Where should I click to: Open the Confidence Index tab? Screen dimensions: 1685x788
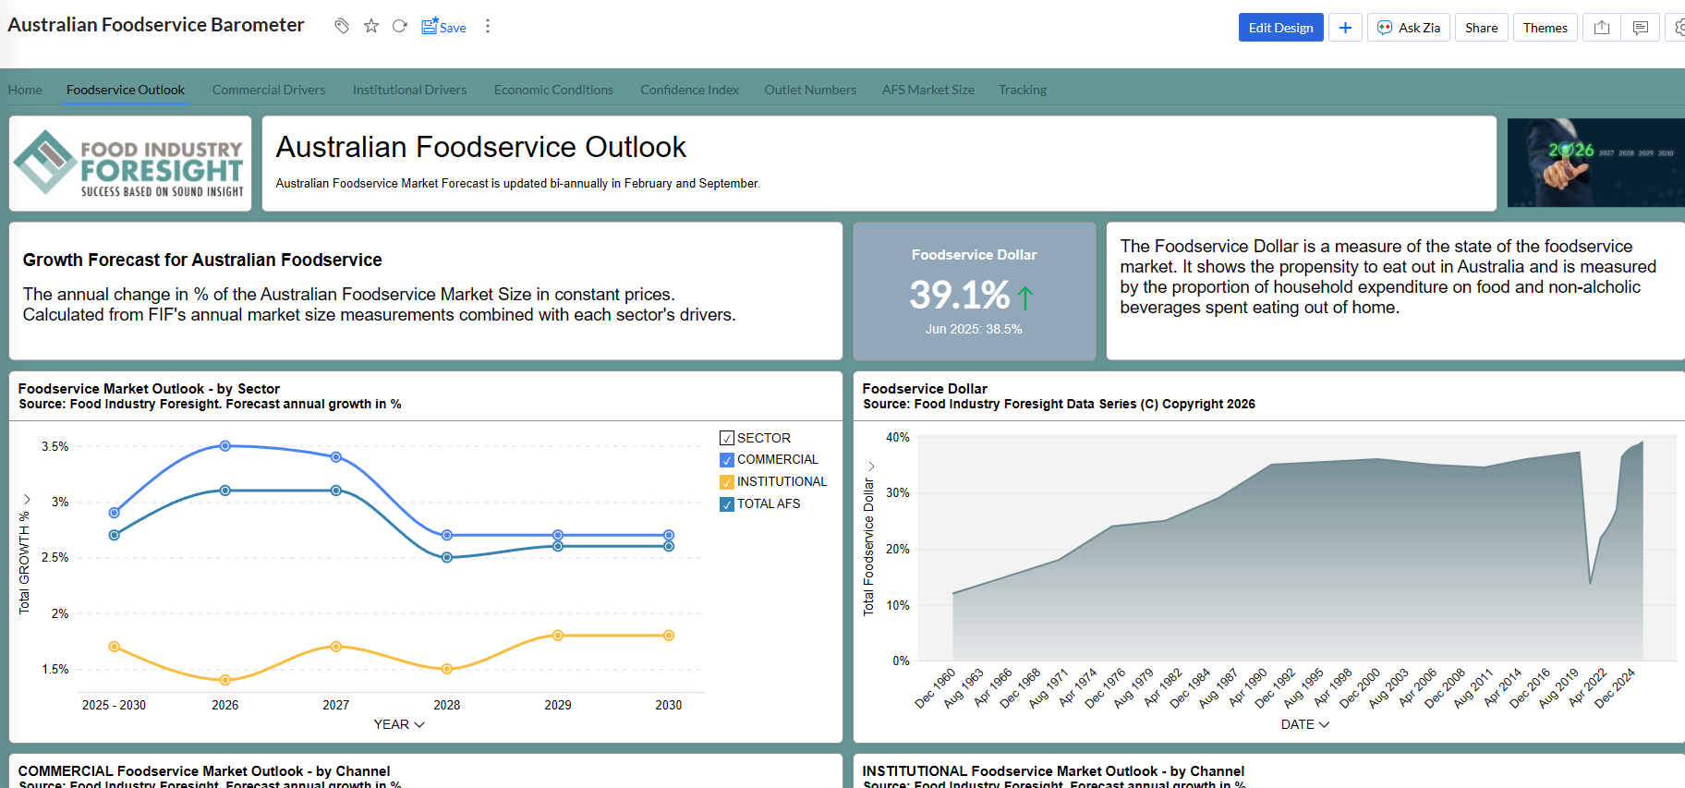[689, 90]
